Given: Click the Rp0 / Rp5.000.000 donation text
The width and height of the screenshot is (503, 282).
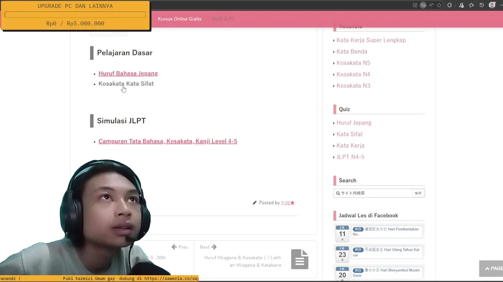Looking at the screenshot, I should click(x=75, y=23).
